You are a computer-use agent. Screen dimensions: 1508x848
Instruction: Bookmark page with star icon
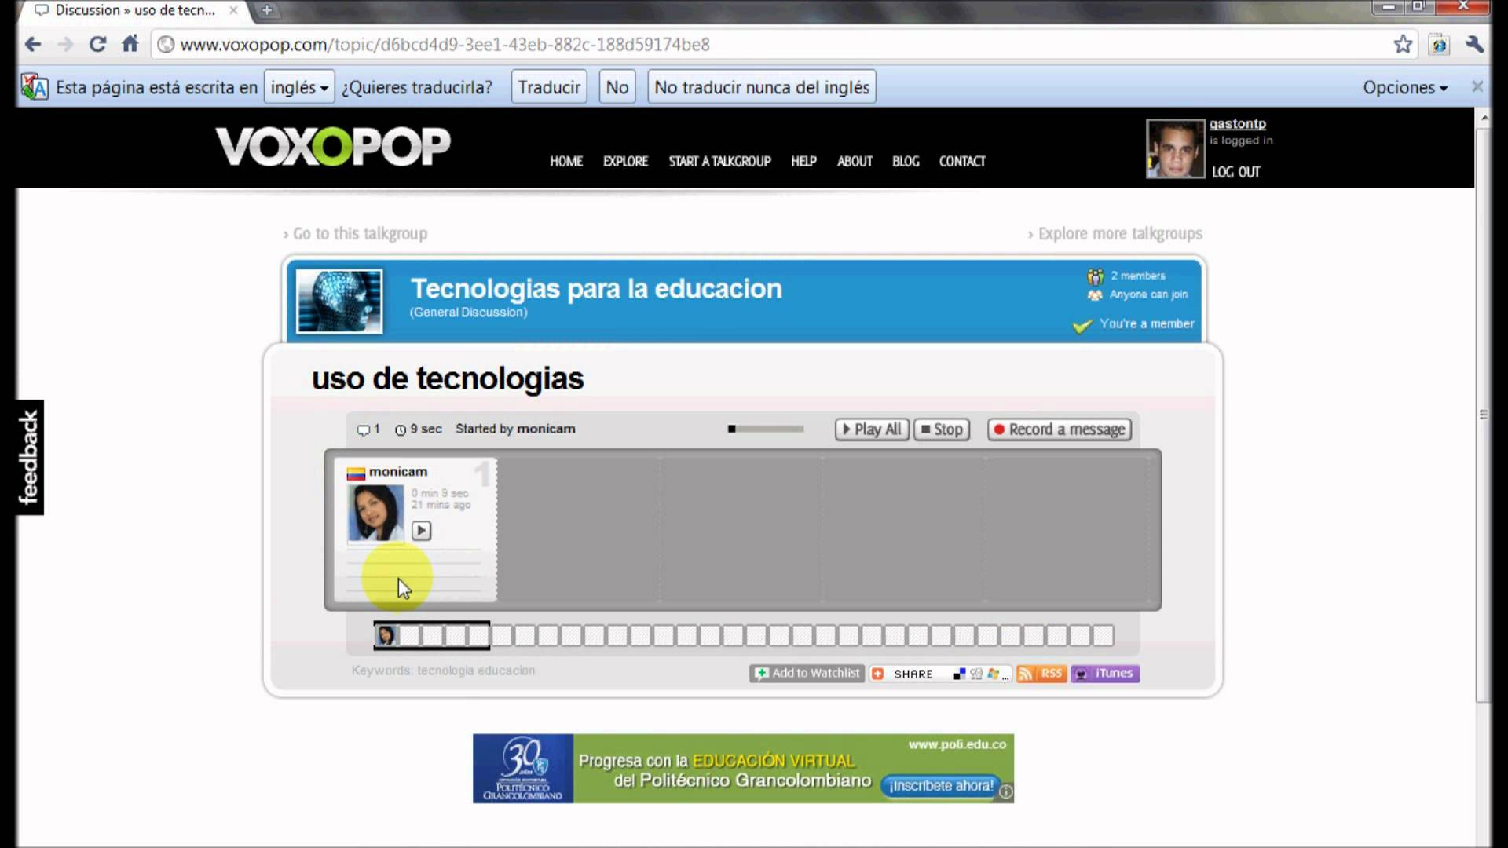coord(1403,45)
